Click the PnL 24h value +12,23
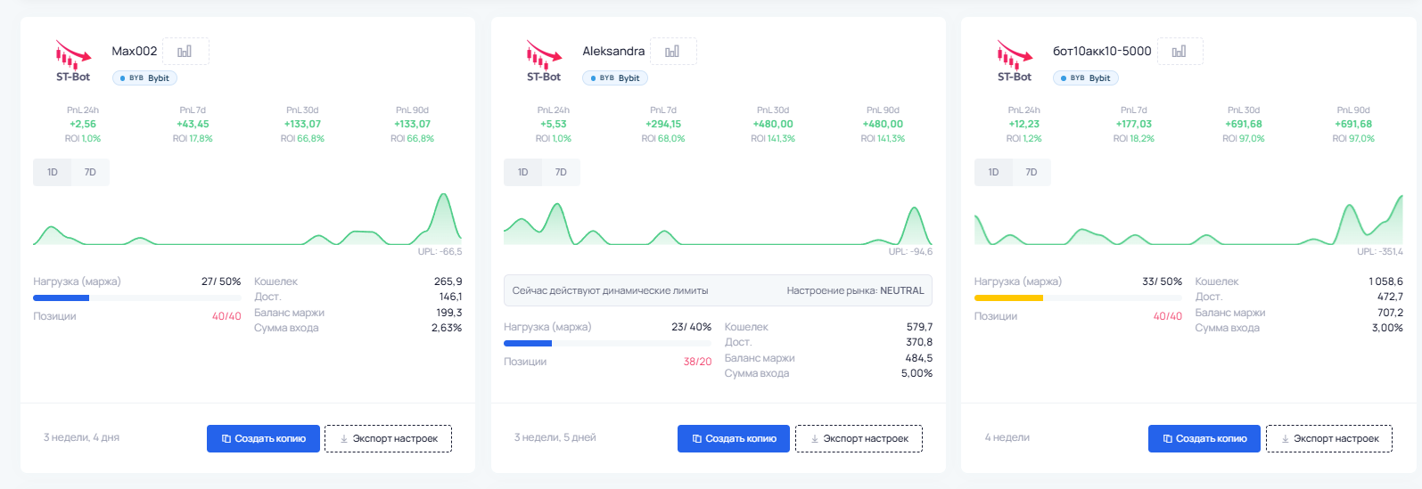This screenshot has height=489, width=1422. [x=1023, y=125]
